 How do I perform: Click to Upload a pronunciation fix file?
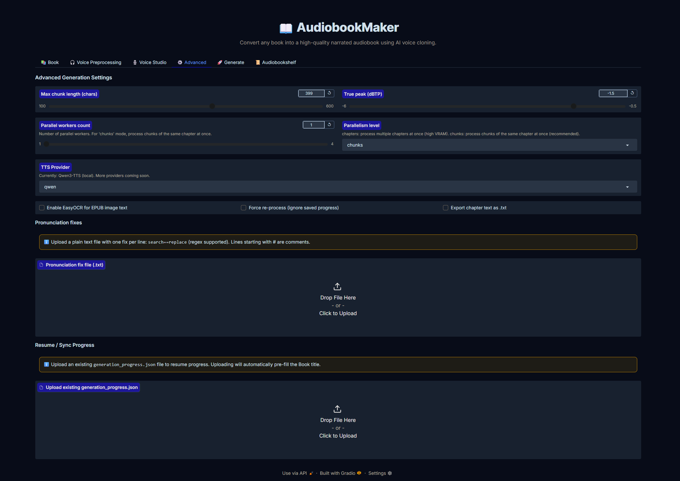(338, 313)
